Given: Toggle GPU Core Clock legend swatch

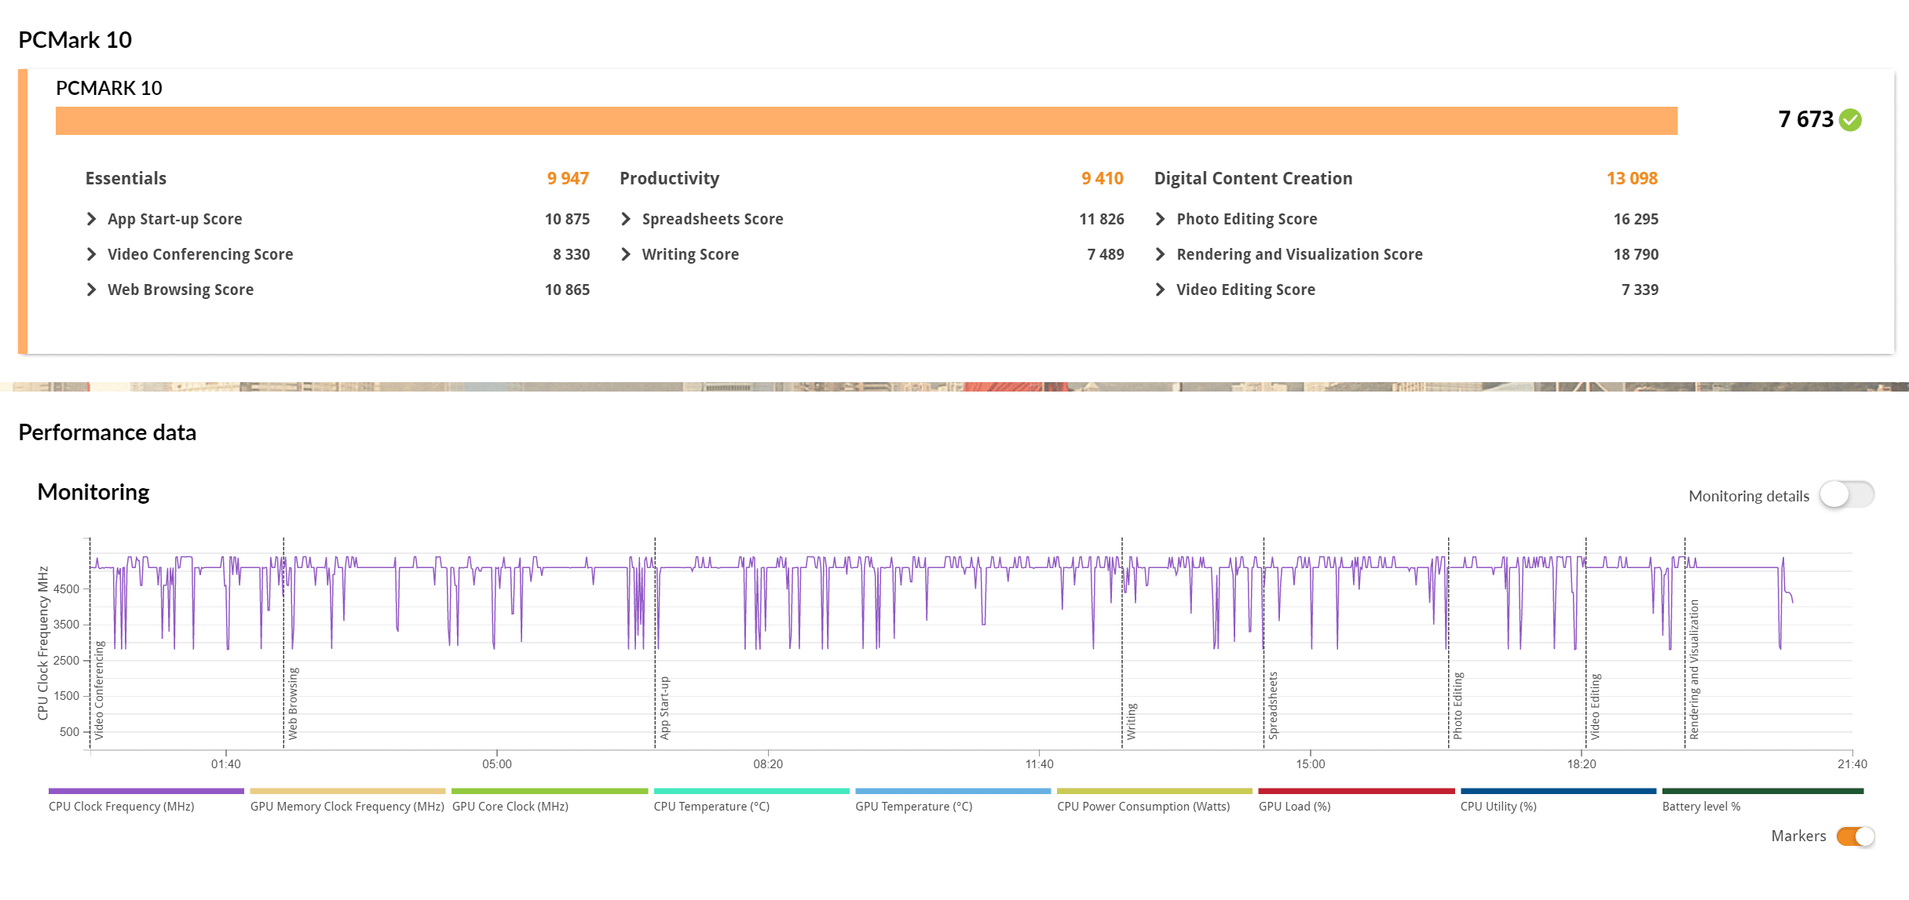Looking at the screenshot, I should pyautogui.click(x=550, y=791).
